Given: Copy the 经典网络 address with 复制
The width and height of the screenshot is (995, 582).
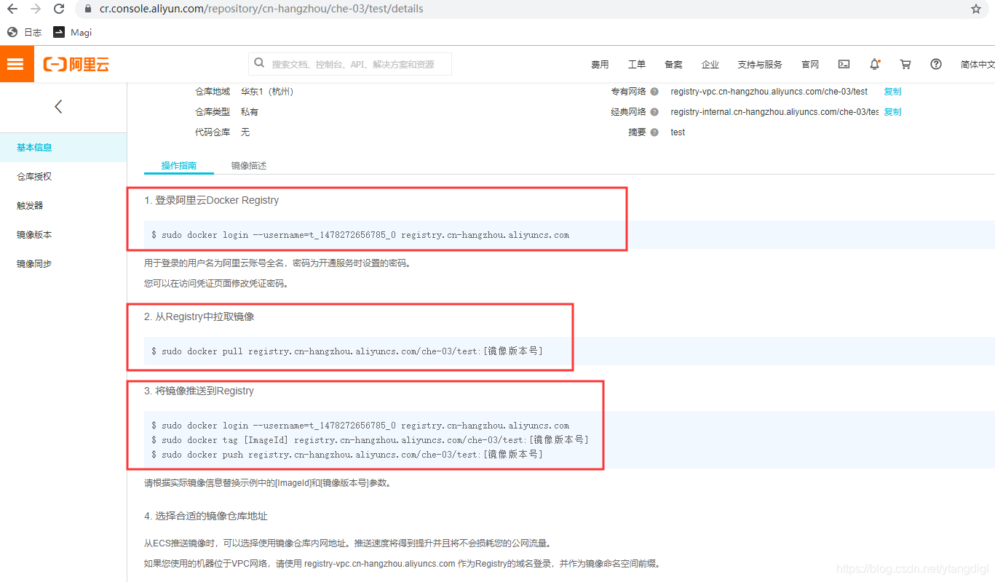Looking at the screenshot, I should (x=892, y=112).
